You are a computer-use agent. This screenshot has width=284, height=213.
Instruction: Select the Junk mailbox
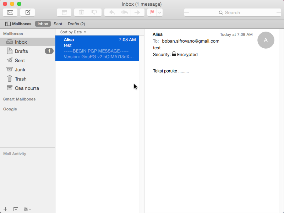tap(28, 70)
